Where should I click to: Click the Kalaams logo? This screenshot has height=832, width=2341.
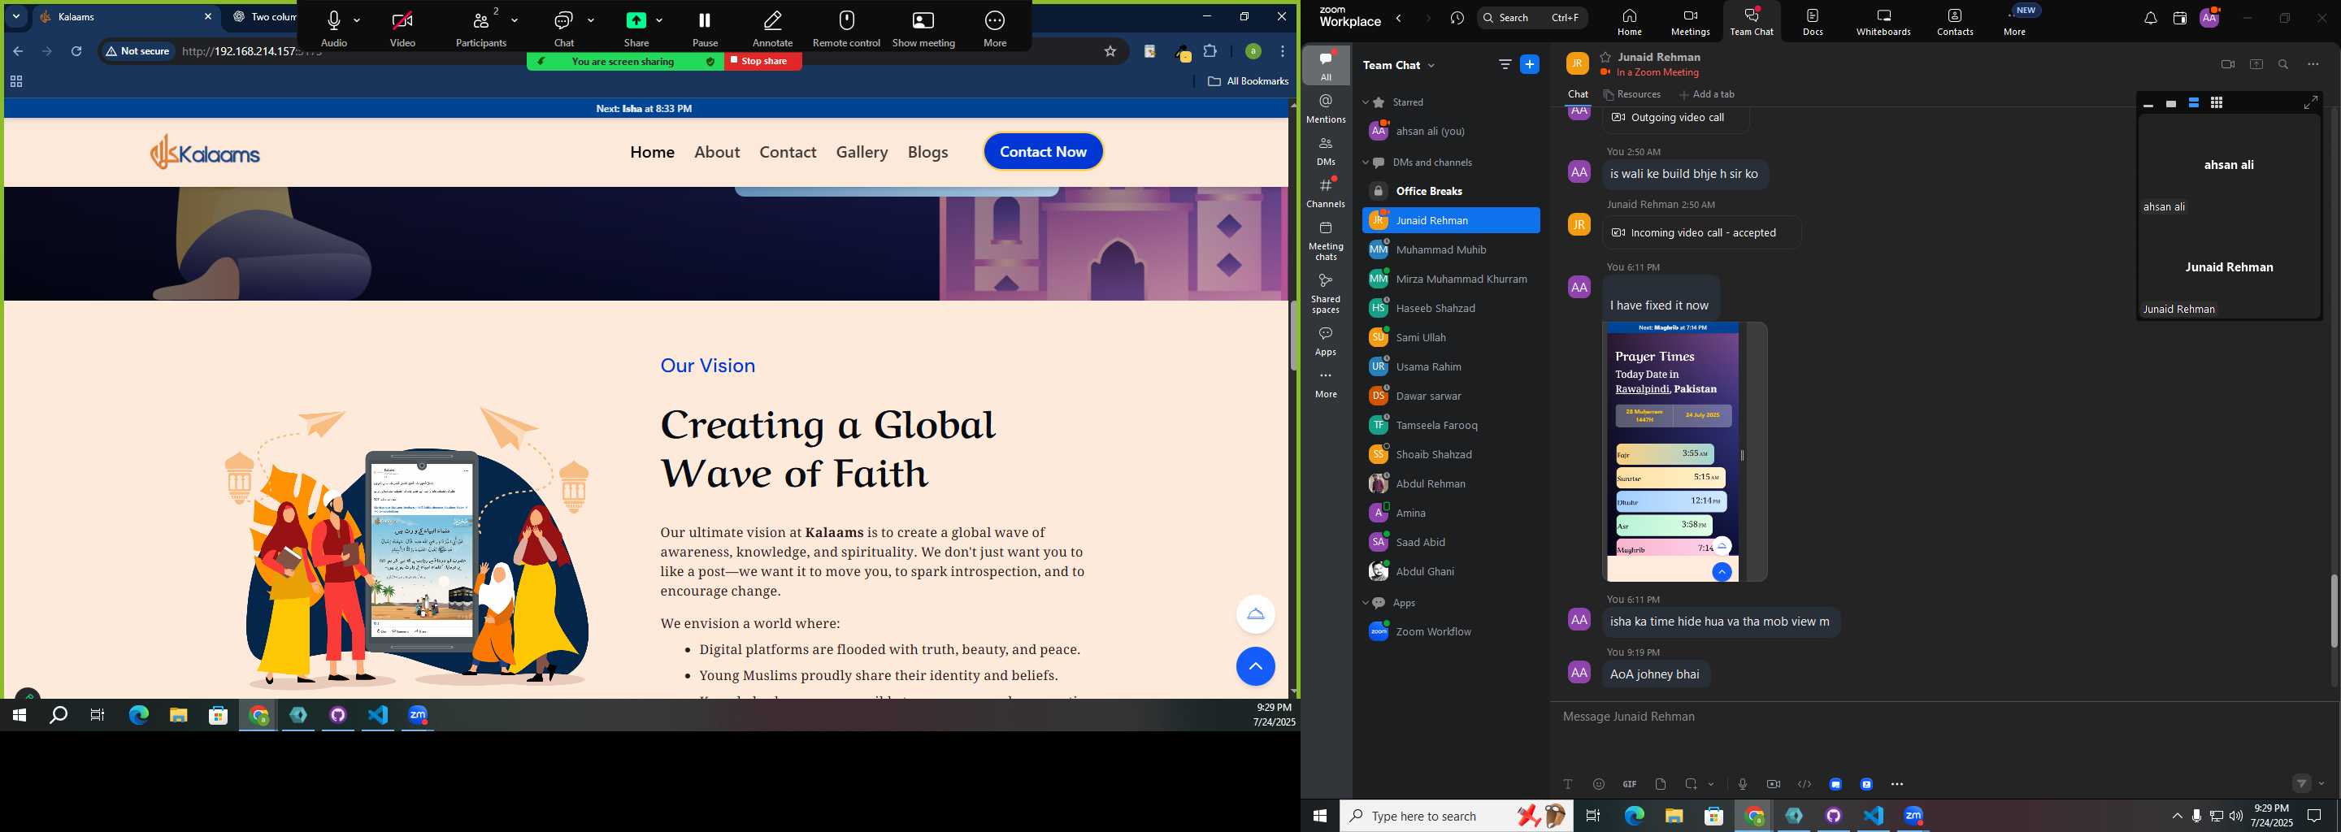point(206,152)
